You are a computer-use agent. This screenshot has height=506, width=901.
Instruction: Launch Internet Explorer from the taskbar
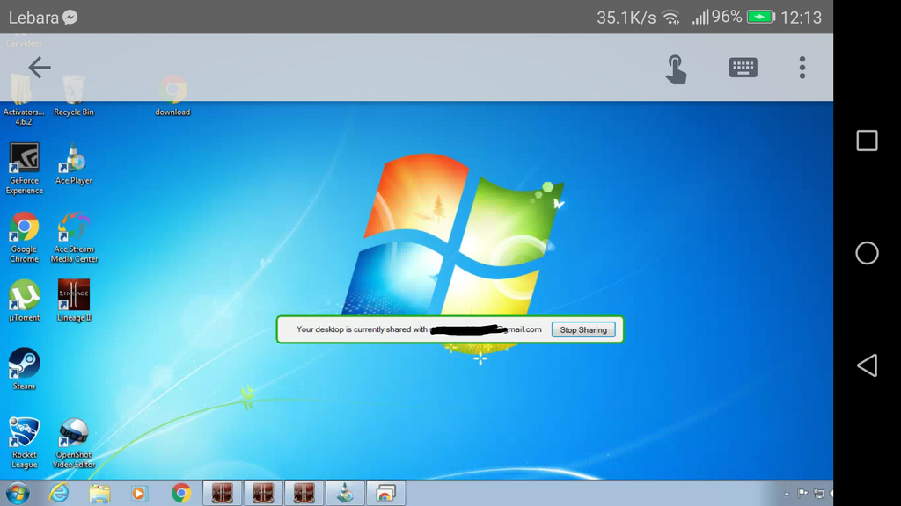[59, 494]
